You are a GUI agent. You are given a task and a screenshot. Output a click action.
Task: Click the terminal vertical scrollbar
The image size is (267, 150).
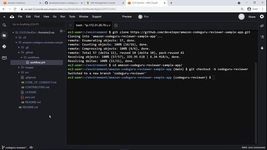point(256,103)
